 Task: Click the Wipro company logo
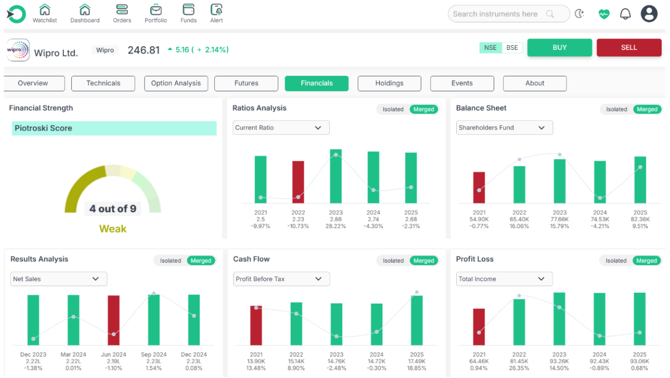tap(18, 50)
